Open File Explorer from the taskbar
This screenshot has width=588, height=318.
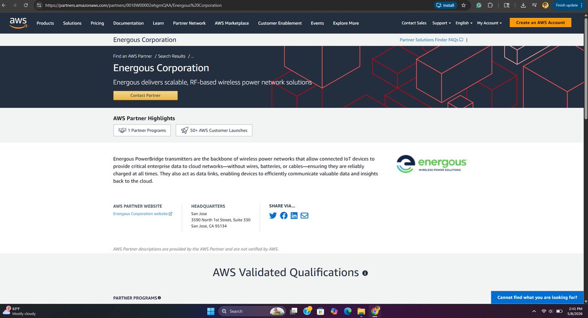[361, 311]
